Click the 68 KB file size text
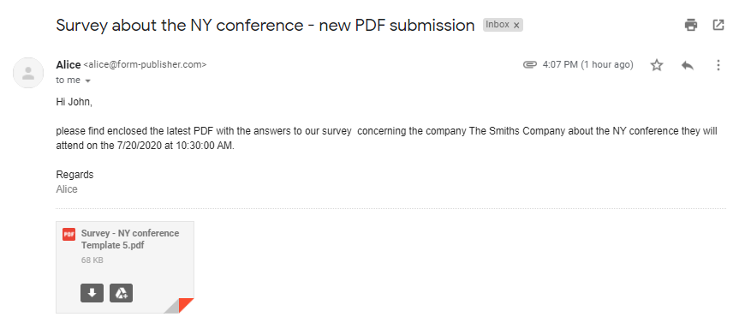Viewport: 745px width, 329px height. (92, 260)
